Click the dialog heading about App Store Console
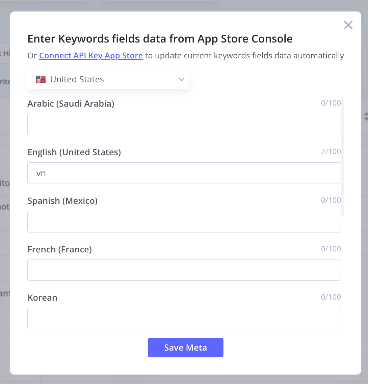This screenshot has width=368, height=384. click(x=160, y=39)
